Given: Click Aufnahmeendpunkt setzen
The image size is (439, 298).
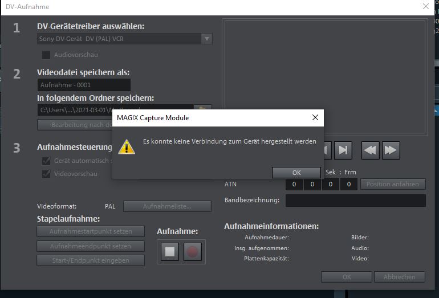Looking at the screenshot, I should pos(91,246).
